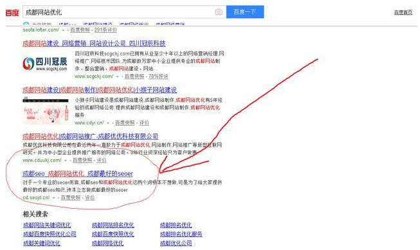Expand dropdown arrow next to www.scgckj.com
The image size is (420, 250).
point(118,77)
